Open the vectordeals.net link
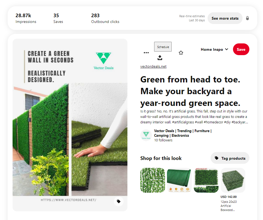 coord(153,66)
